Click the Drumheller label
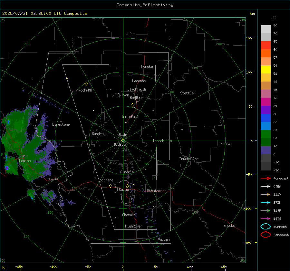 tap(189, 159)
